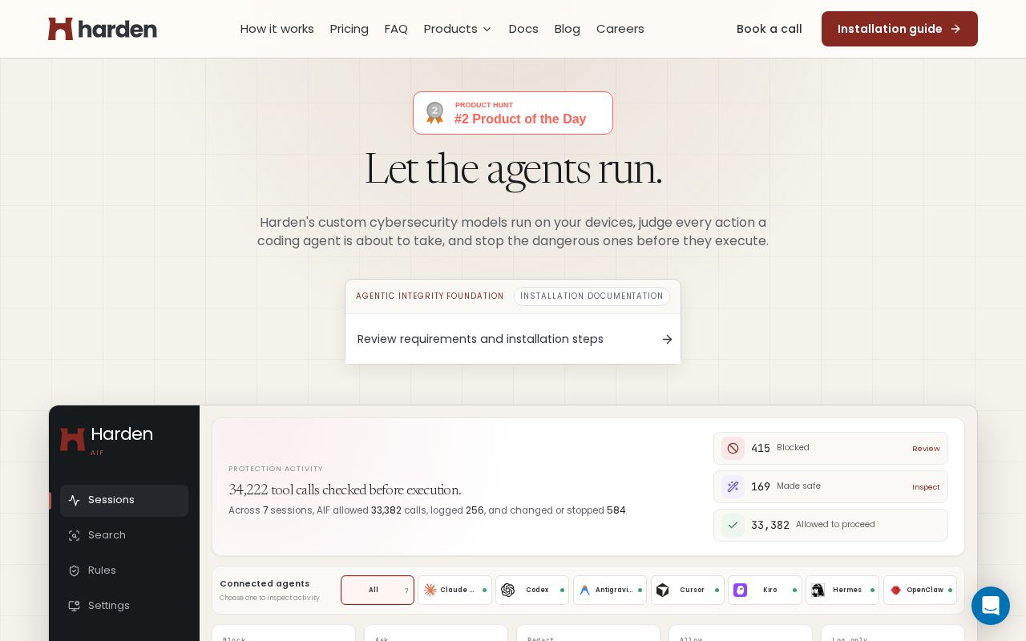
Task: Click Sessions activity pulse icon
Action: (74, 500)
